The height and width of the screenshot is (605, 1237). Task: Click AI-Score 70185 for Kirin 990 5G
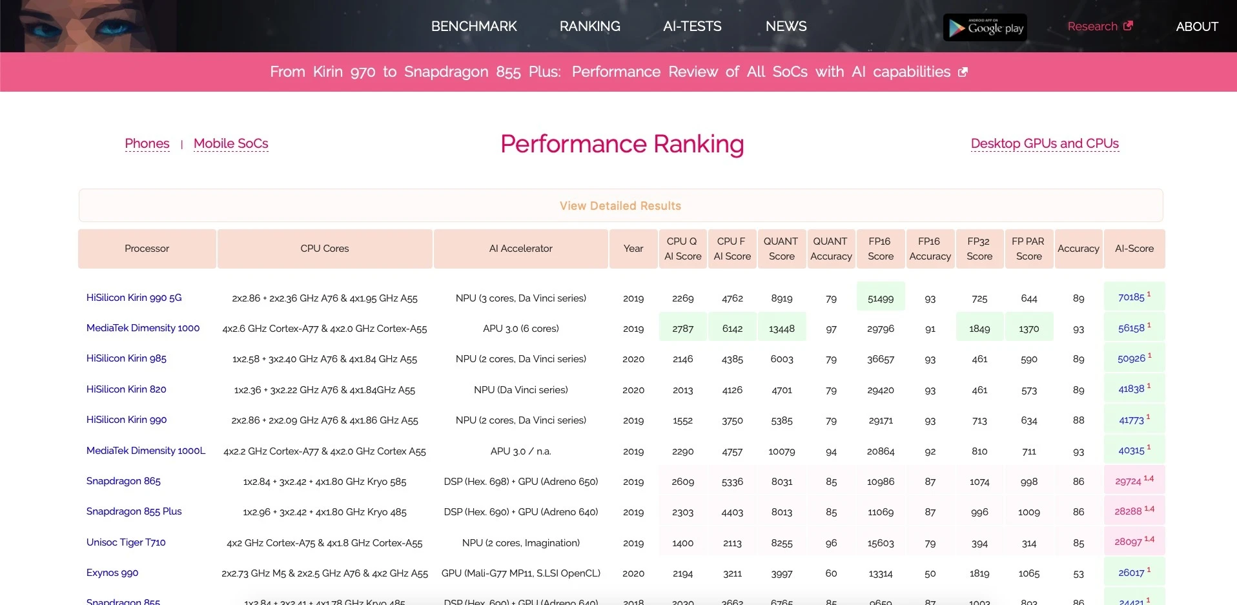tap(1134, 297)
